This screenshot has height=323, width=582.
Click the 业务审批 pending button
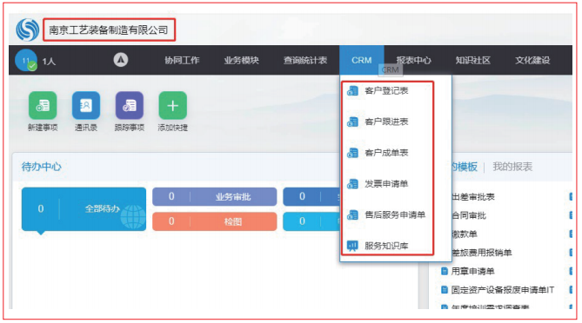click(215, 197)
